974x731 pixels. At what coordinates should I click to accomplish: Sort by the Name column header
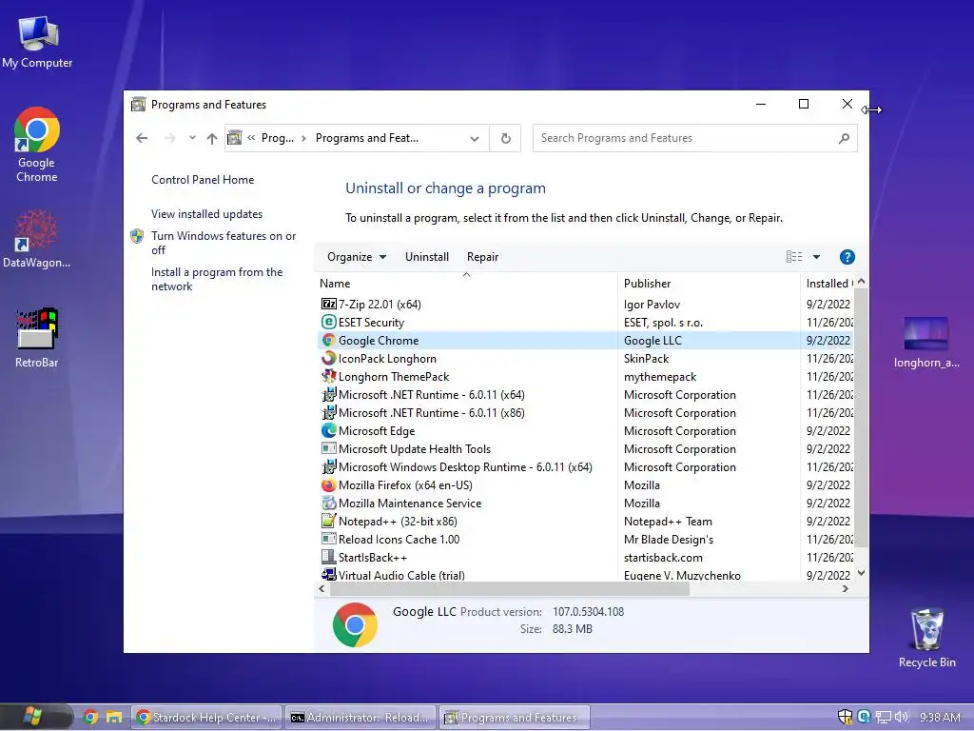[466, 284]
